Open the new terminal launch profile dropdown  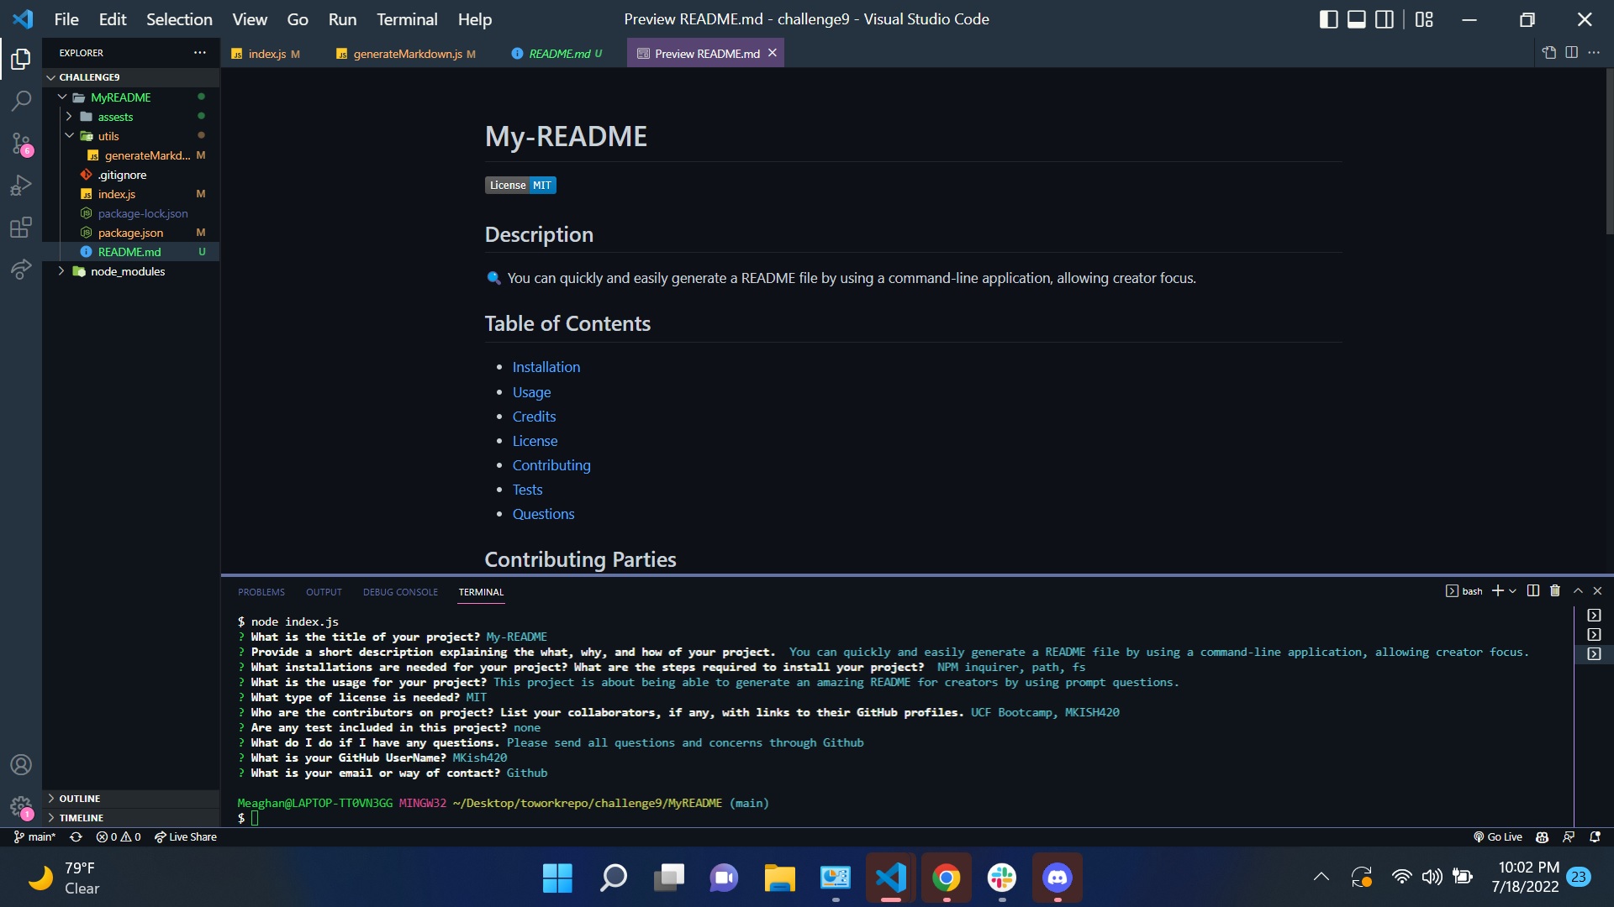pyautogui.click(x=1513, y=591)
